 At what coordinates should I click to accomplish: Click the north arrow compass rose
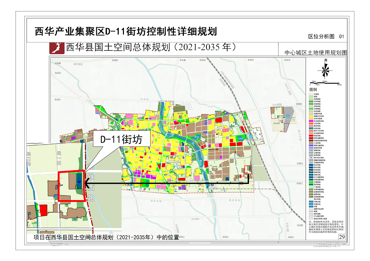[x=326, y=69]
